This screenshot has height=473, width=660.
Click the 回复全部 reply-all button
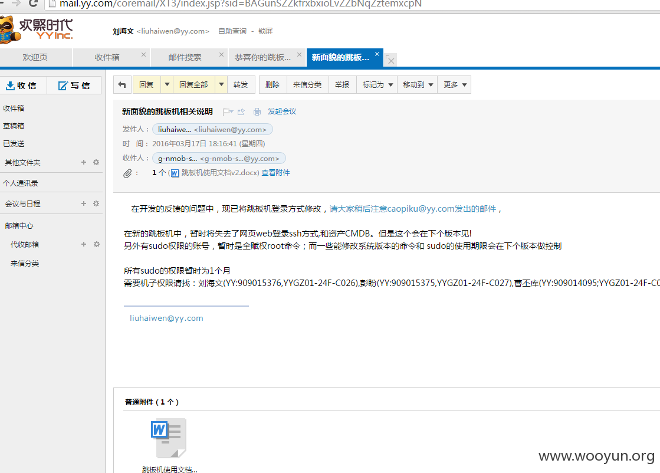pyautogui.click(x=193, y=84)
